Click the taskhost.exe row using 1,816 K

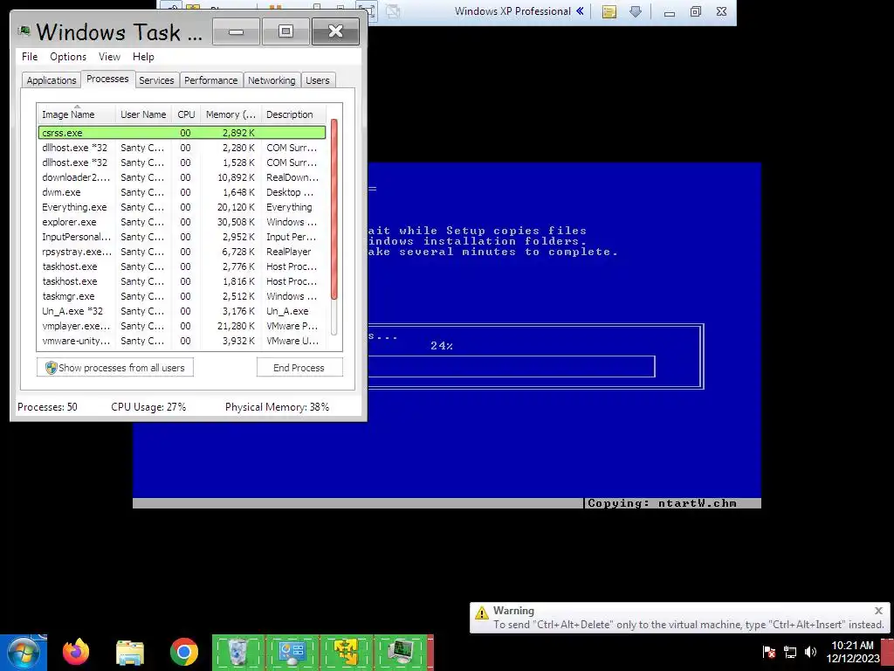coord(182,281)
